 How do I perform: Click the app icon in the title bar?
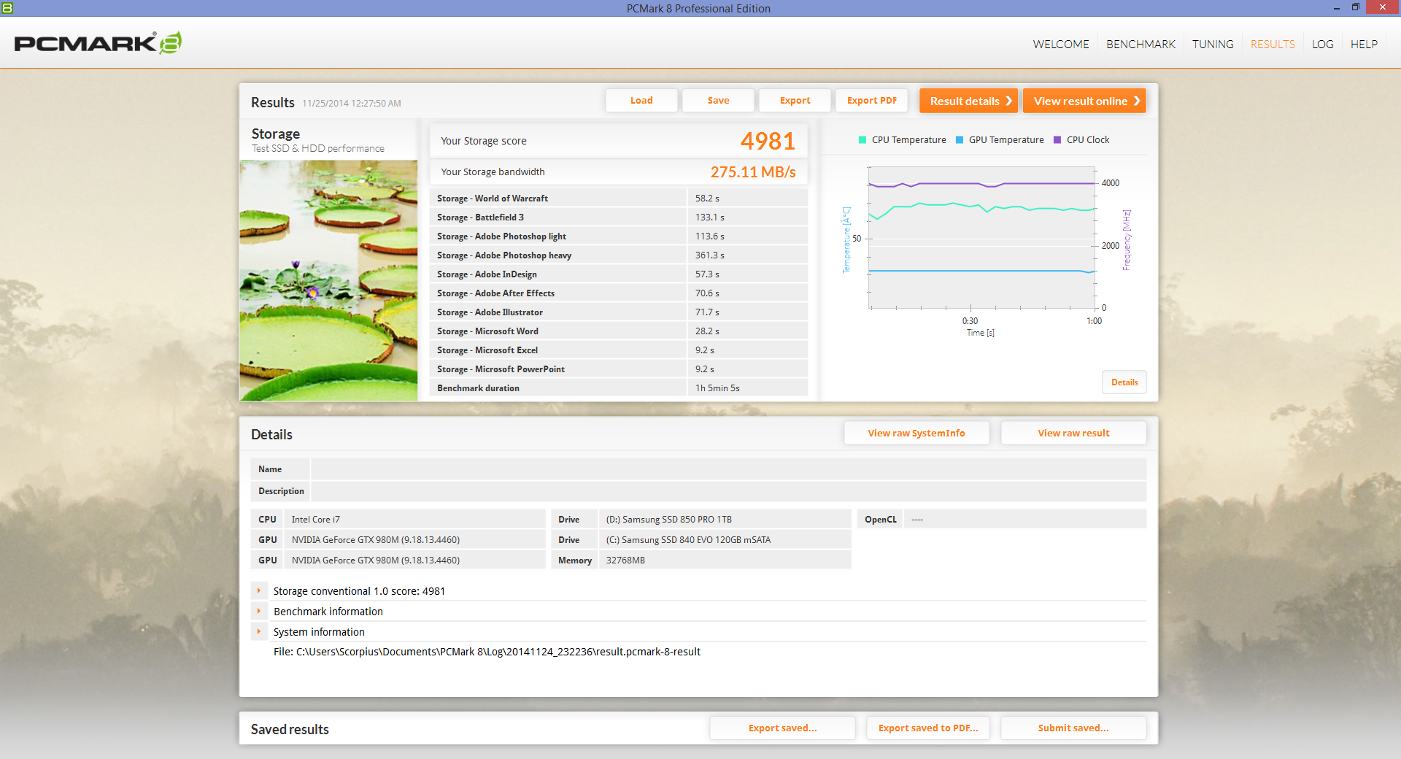pos(7,8)
